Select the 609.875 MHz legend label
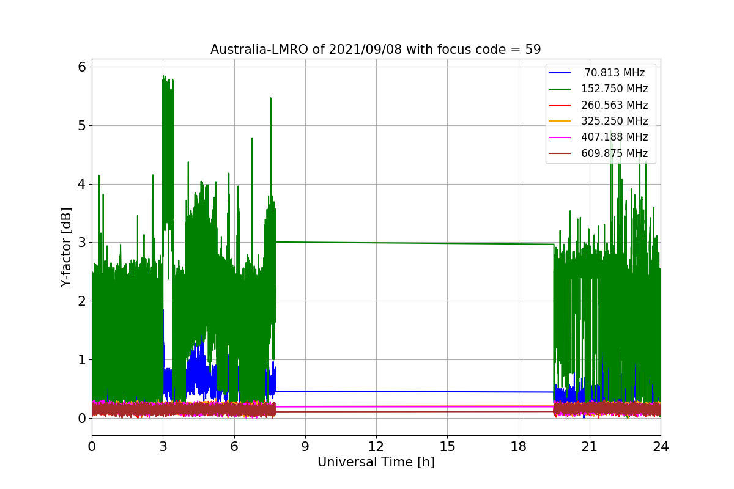The height and width of the screenshot is (489, 734). [615, 153]
